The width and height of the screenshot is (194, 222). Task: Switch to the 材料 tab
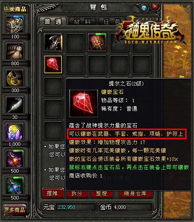[x=82, y=22]
